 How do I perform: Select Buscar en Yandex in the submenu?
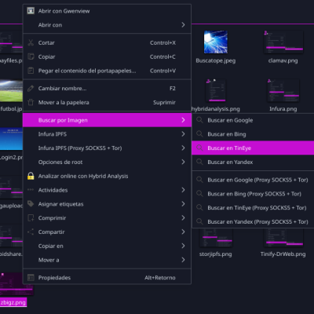pyautogui.click(x=253, y=162)
